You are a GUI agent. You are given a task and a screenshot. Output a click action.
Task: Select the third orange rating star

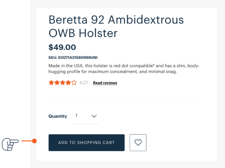pyautogui.click(x=63, y=82)
